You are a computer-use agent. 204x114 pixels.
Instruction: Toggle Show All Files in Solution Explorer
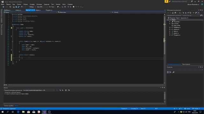(191, 13)
